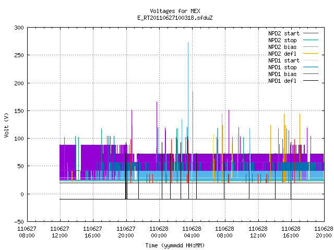The height and width of the screenshot is (250, 334).
Task: Click the 'NPD2 start' legend label
Action: [x=284, y=33]
